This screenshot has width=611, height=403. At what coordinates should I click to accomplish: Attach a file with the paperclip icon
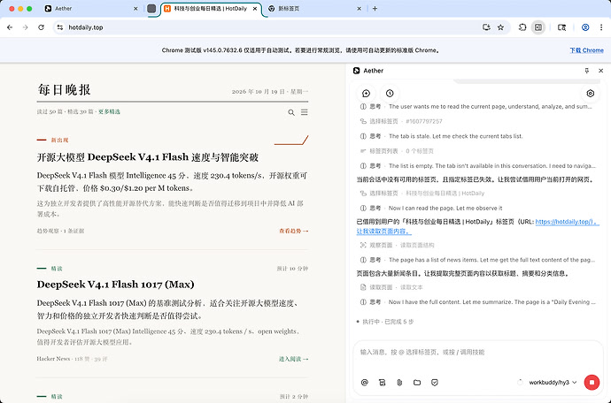[399, 383]
